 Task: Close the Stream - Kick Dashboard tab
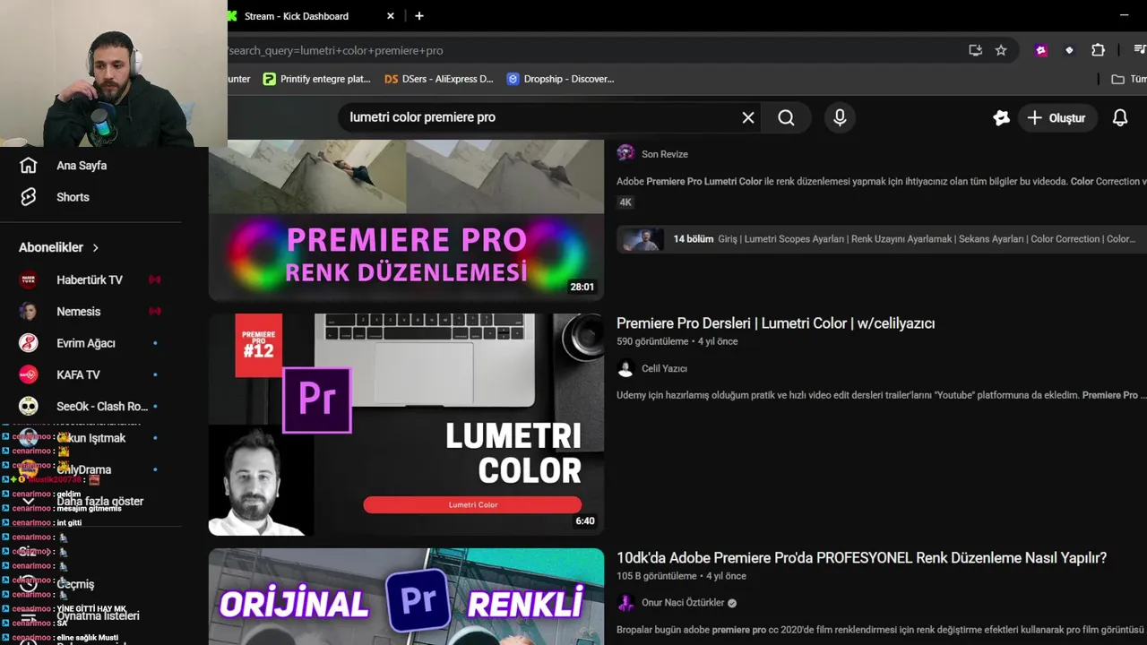coord(391,16)
